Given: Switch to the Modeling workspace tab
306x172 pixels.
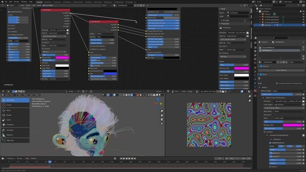Looking at the screenshot, I should tap(48, 2).
